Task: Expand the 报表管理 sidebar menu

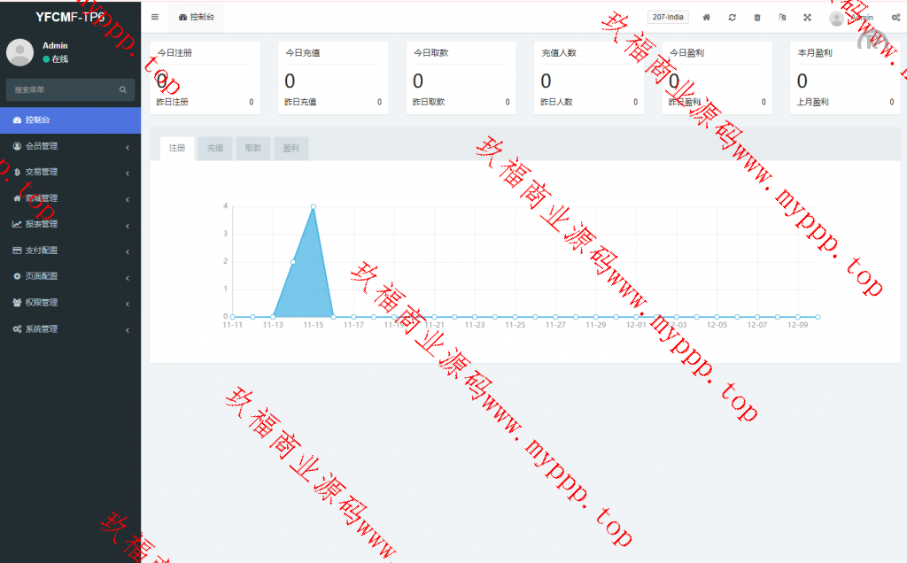Action: point(70,224)
